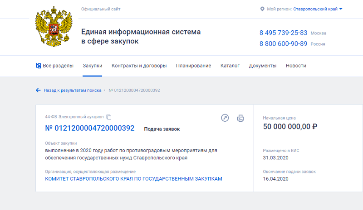Click the back arrow before Назад к результатам поиска

[38, 90]
